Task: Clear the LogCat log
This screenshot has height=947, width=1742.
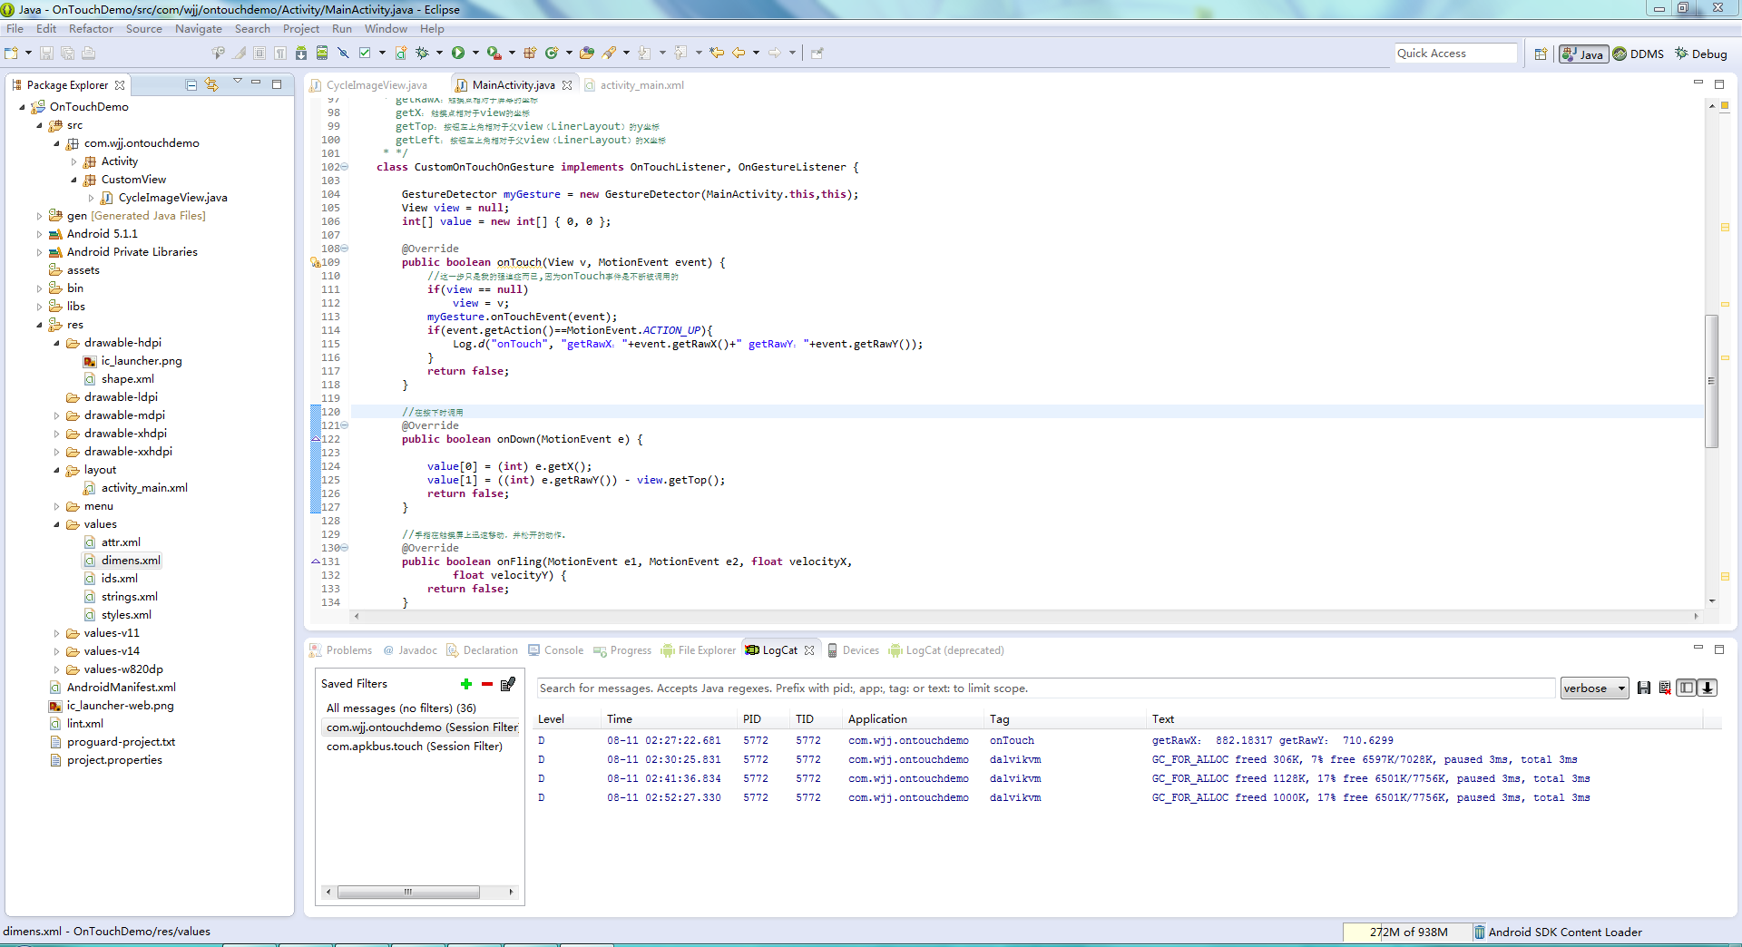Action: (1665, 688)
